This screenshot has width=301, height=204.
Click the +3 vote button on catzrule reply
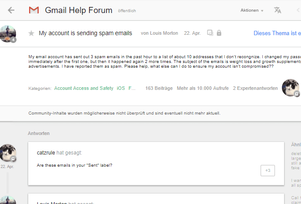click(x=268, y=171)
